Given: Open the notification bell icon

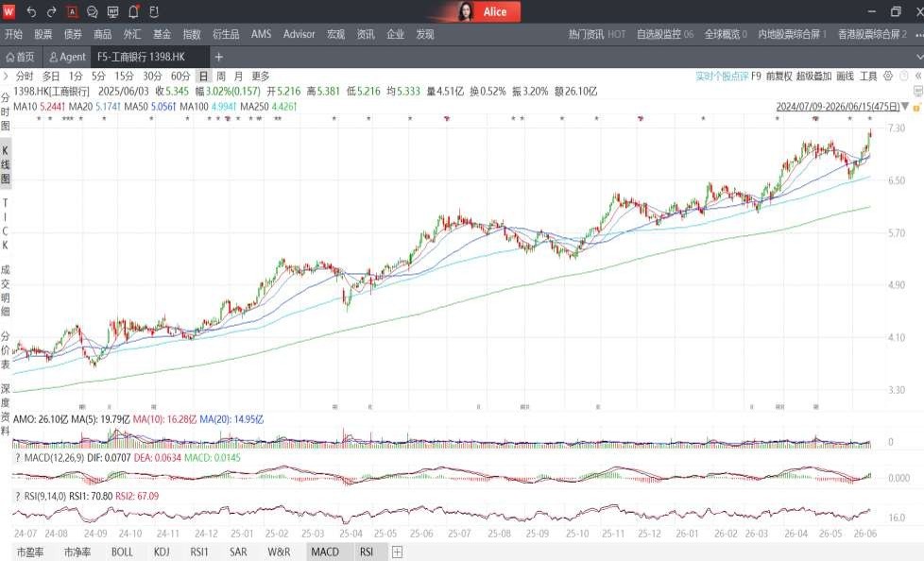Looking at the screenshot, I should pyautogui.click(x=134, y=11).
